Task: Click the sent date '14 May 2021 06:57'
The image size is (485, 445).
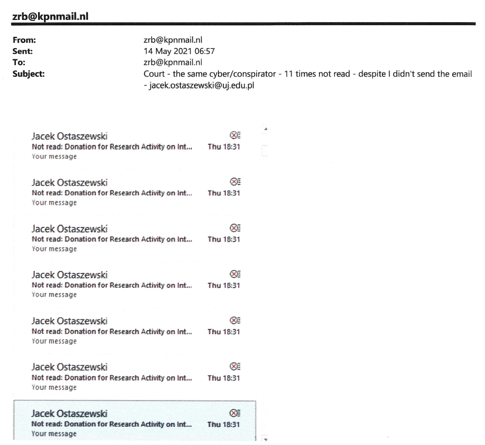Action: pyautogui.click(x=179, y=51)
